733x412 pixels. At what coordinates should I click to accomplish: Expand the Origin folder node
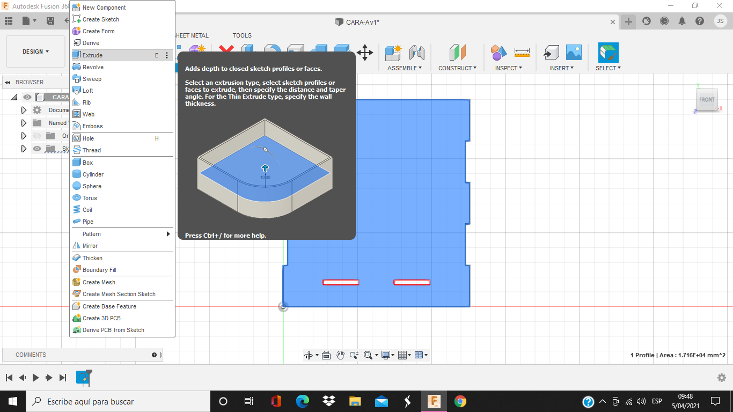24,136
